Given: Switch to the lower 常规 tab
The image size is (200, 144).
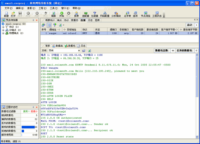Looking at the screenshot, I should tap(47, 46).
